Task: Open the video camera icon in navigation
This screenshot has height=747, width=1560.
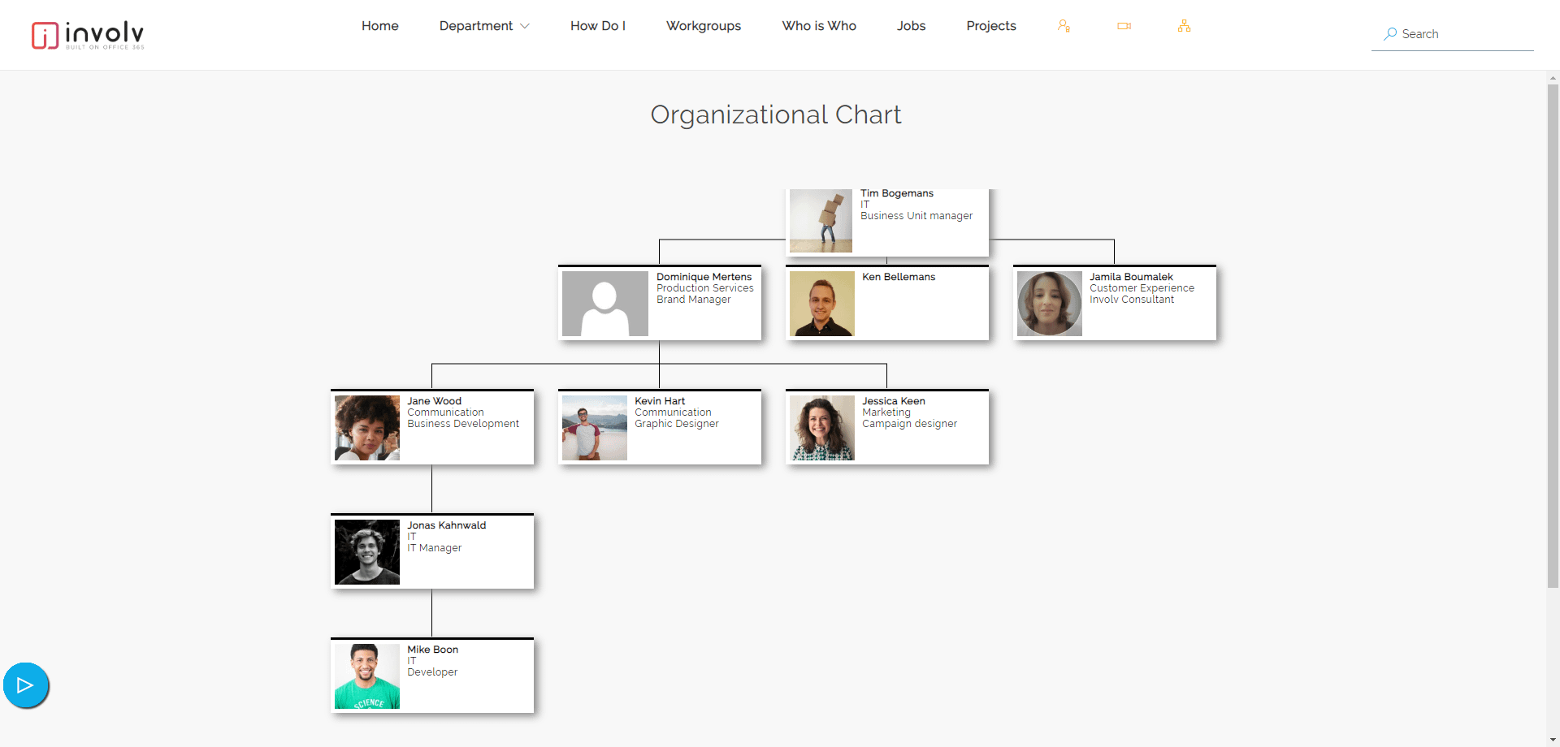Action: [1124, 25]
